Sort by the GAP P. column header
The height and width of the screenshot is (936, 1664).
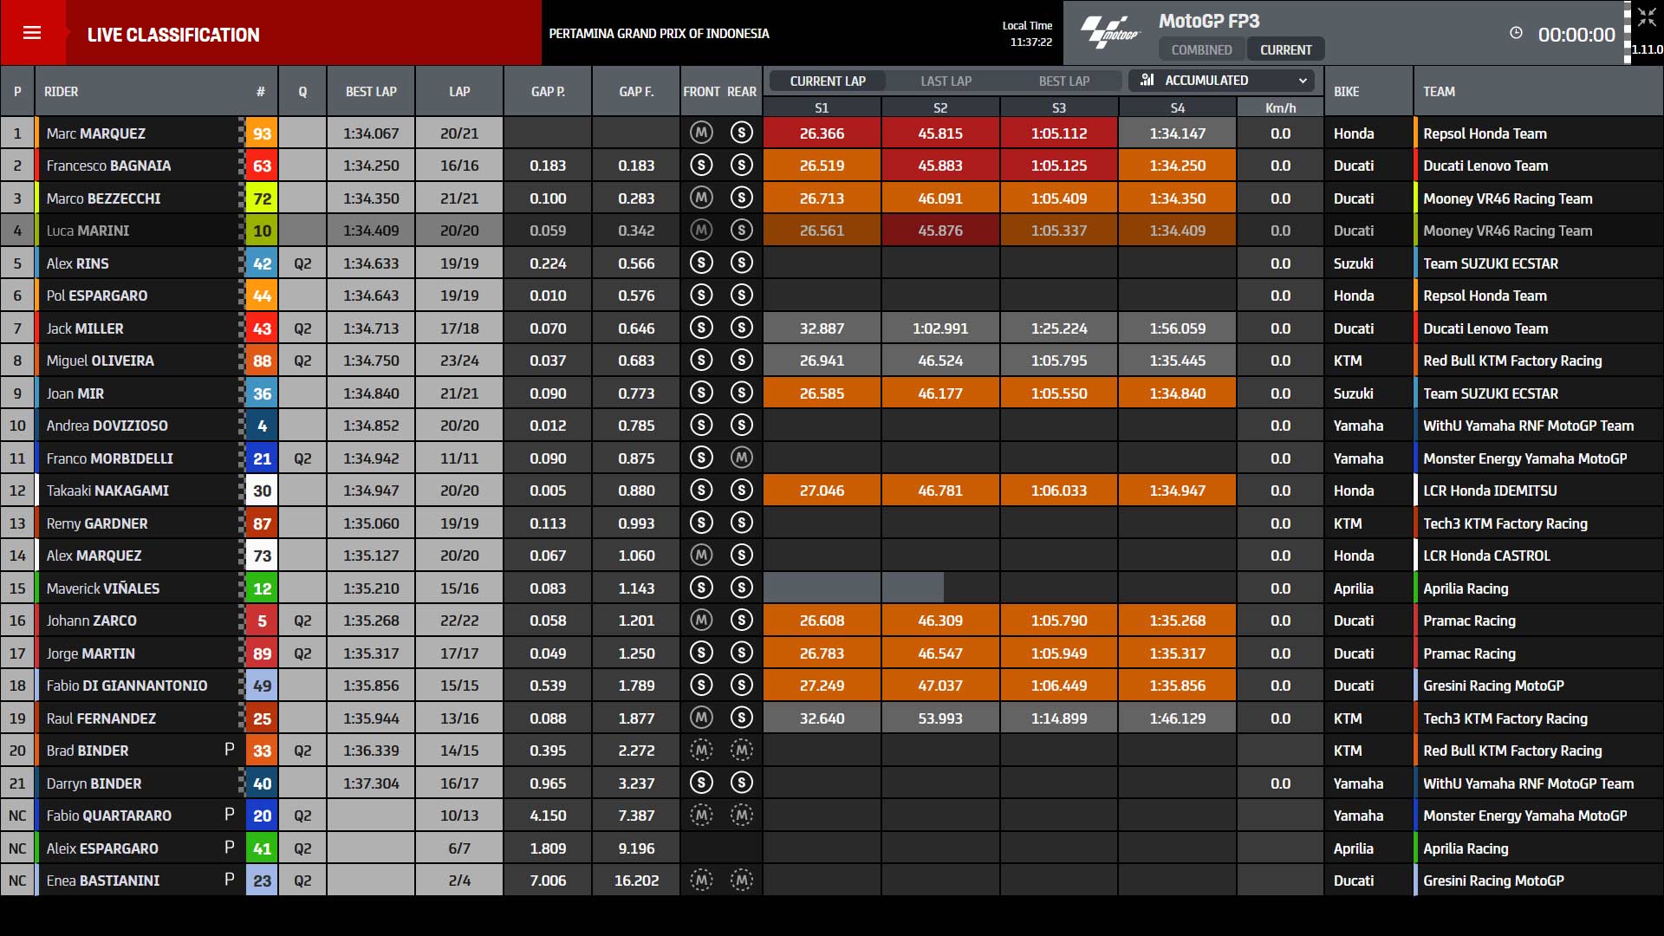548,91
